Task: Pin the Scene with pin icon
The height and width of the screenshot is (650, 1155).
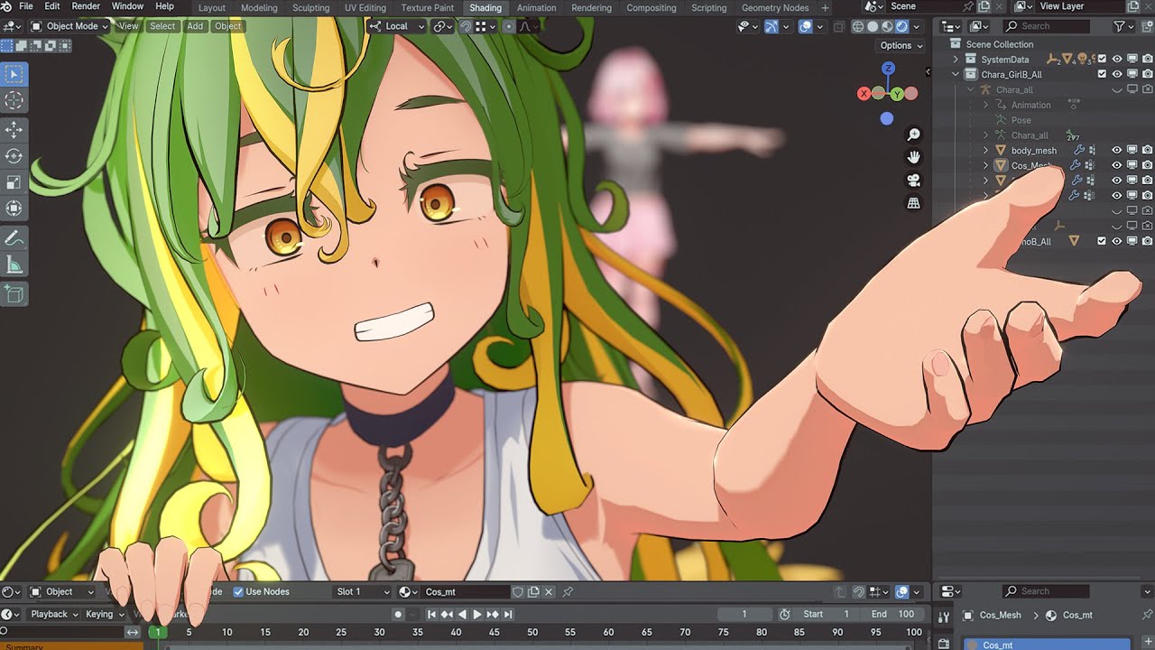Action: tap(969, 6)
